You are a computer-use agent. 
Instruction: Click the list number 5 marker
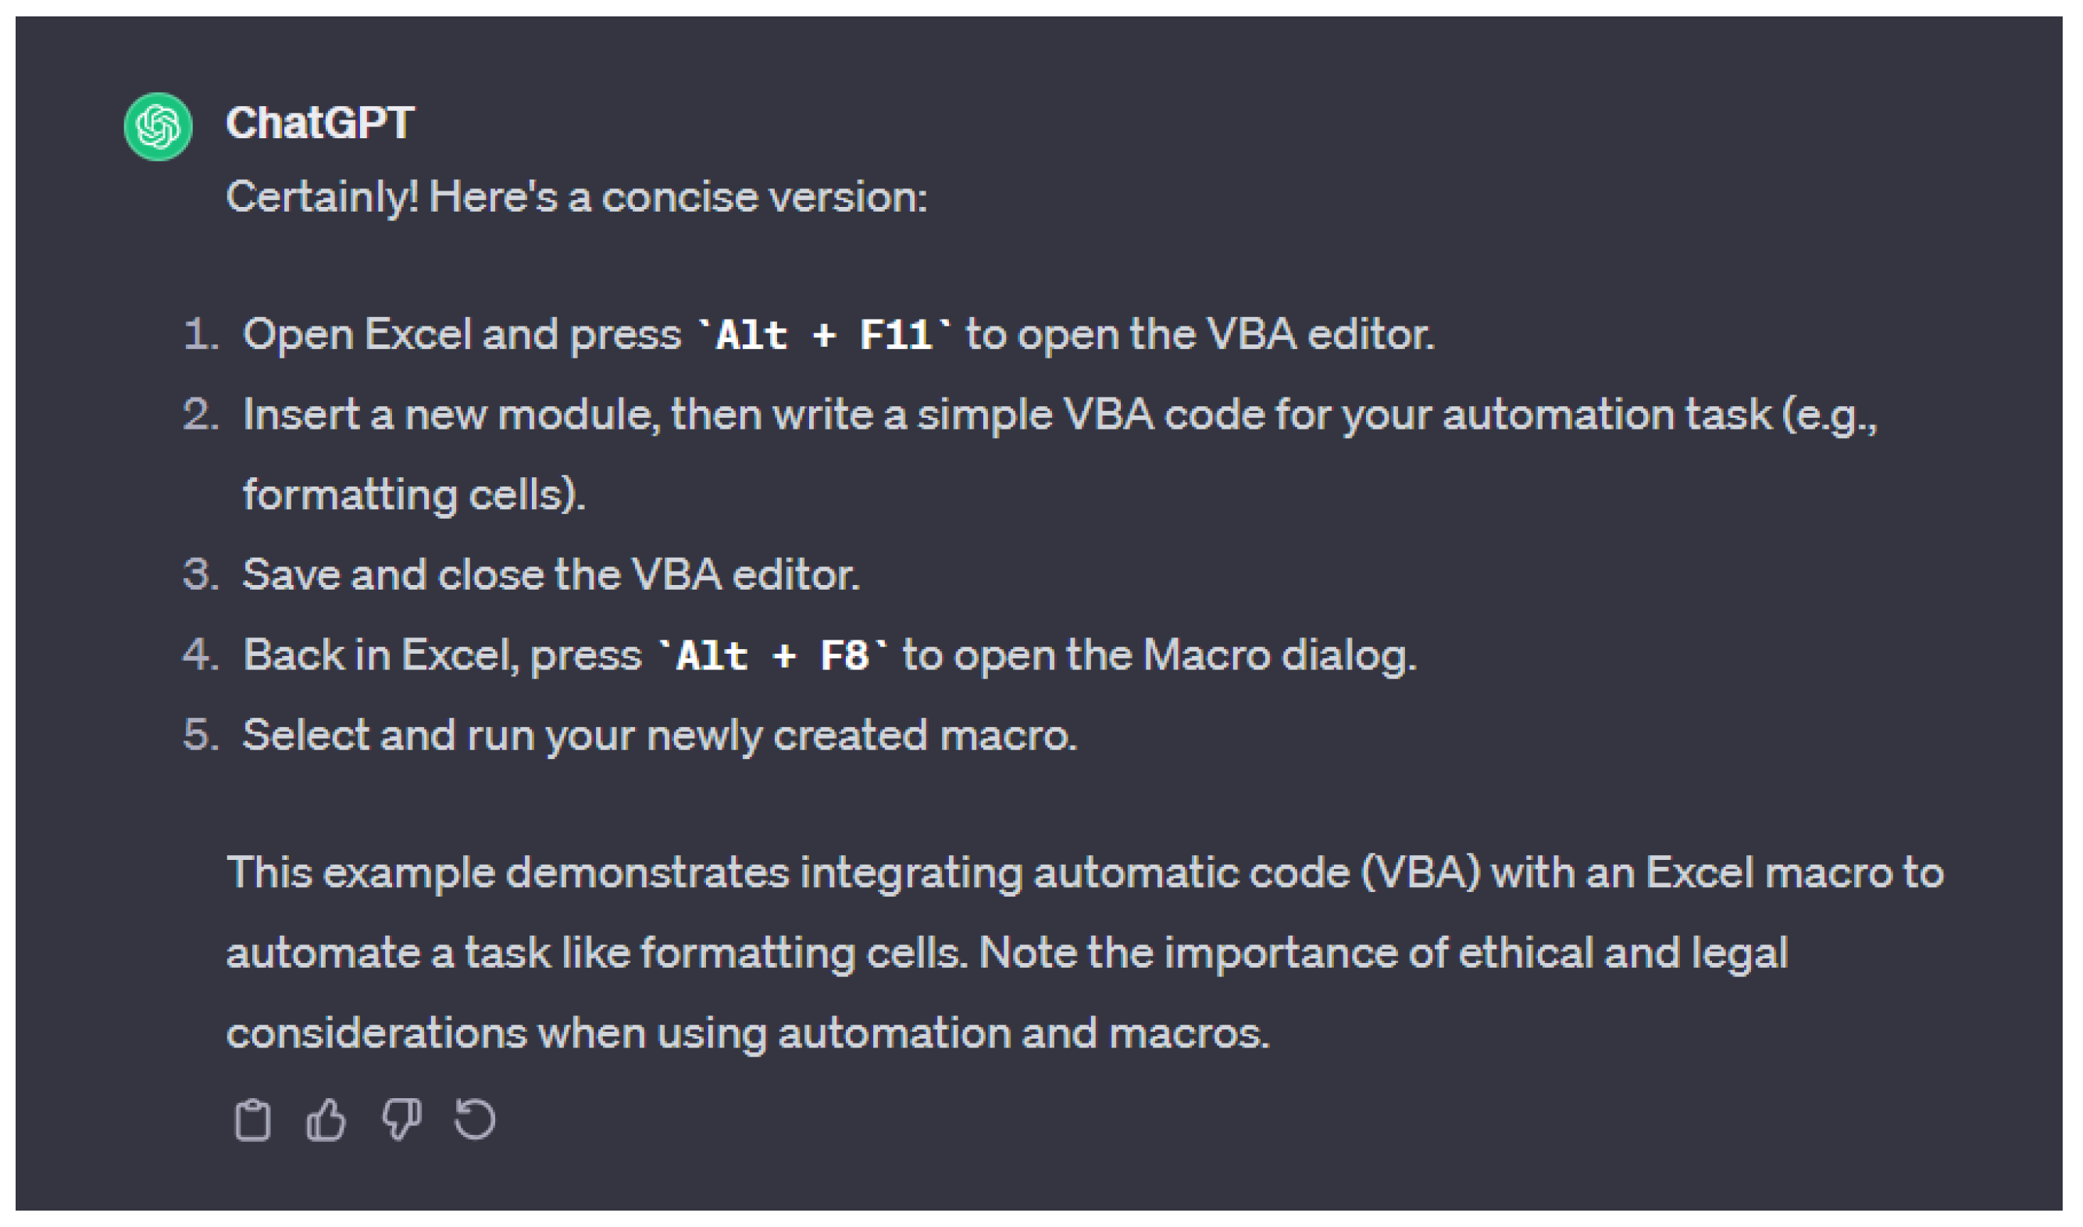201,736
